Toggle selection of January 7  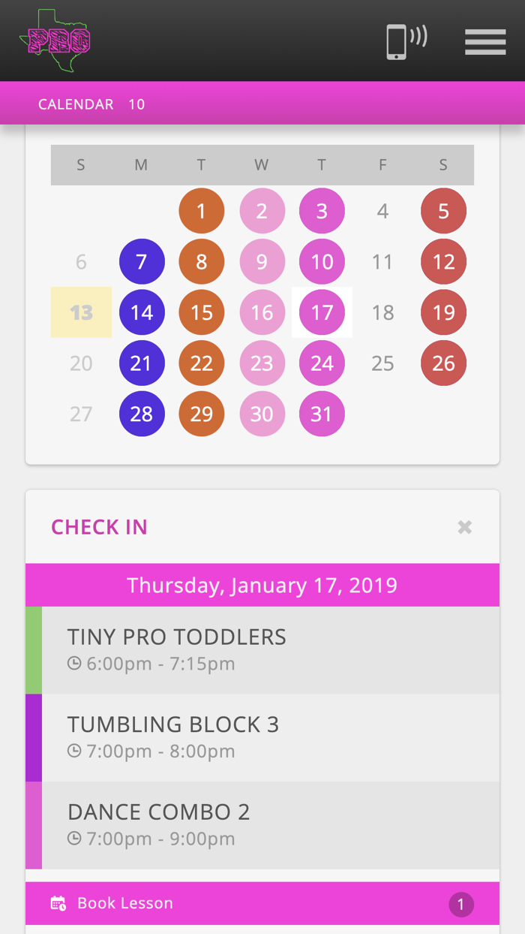coord(141,261)
